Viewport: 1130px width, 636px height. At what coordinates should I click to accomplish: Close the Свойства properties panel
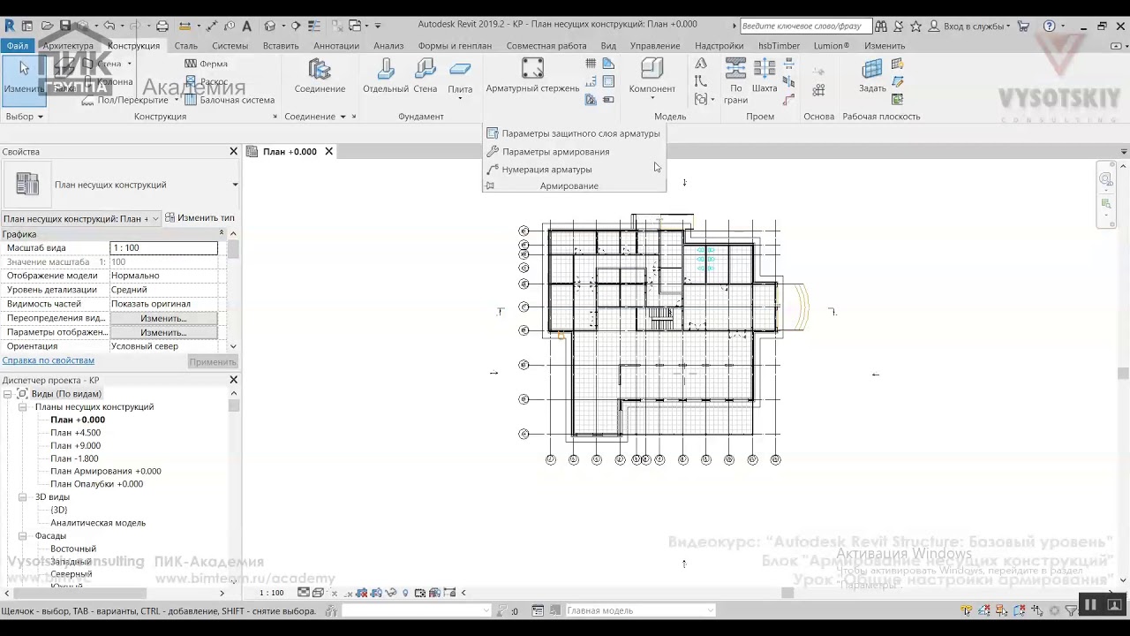point(233,152)
